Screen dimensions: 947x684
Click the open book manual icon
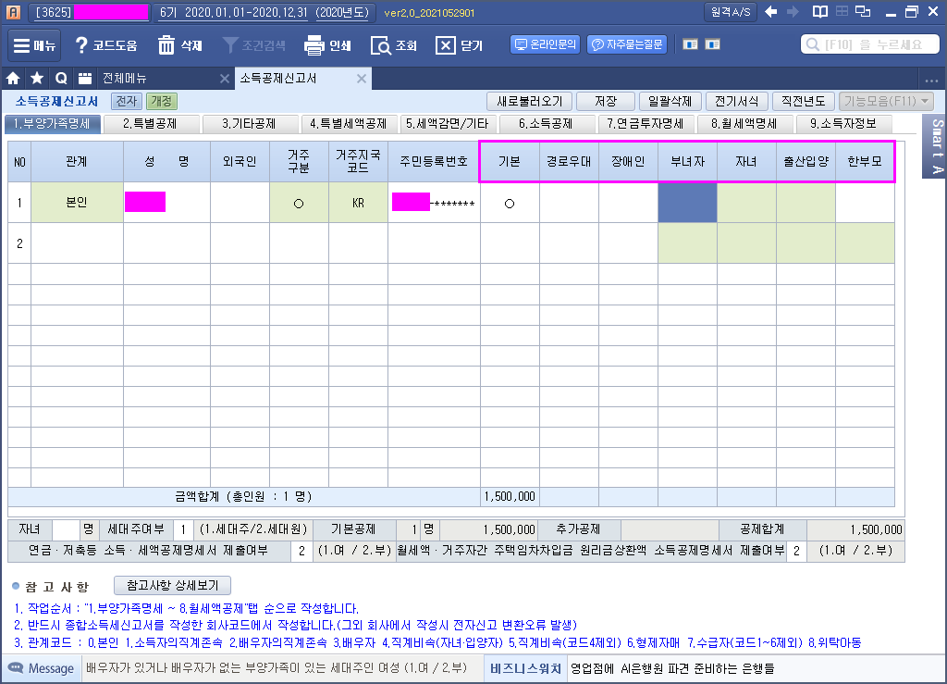pyautogui.click(x=819, y=11)
